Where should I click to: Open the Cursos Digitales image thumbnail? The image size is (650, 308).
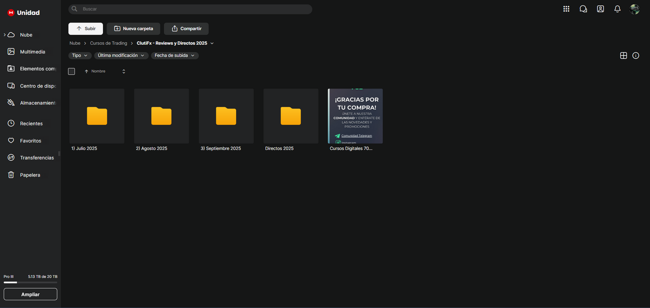coord(355,116)
